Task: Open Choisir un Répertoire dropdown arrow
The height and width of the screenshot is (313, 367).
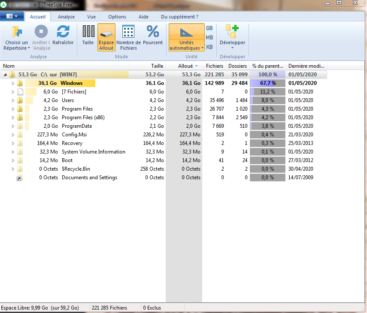Action: [29, 48]
